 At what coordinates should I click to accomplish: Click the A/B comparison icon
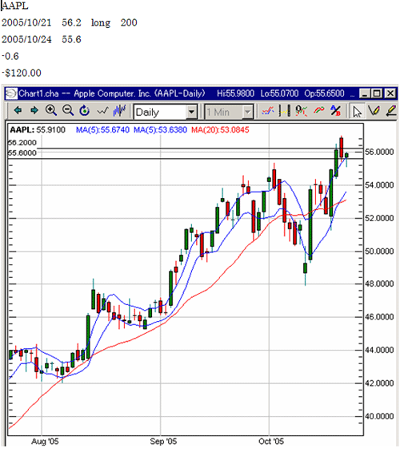point(335,111)
